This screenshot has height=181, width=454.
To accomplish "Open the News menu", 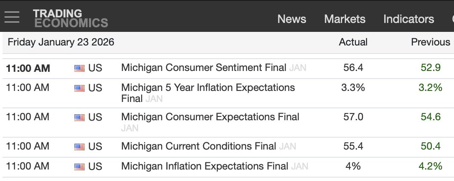I will coord(292,19).
